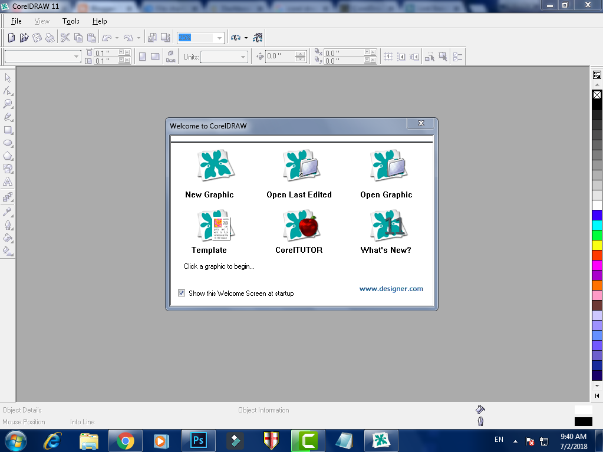603x452 pixels.
Task: Open the paper type dropdown
Action: coord(76,57)
